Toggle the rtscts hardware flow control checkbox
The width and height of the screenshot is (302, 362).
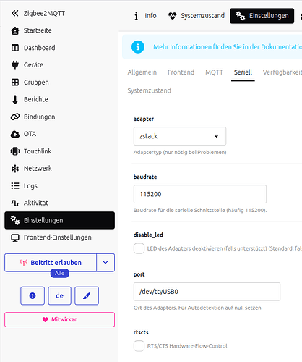point(139,346)
